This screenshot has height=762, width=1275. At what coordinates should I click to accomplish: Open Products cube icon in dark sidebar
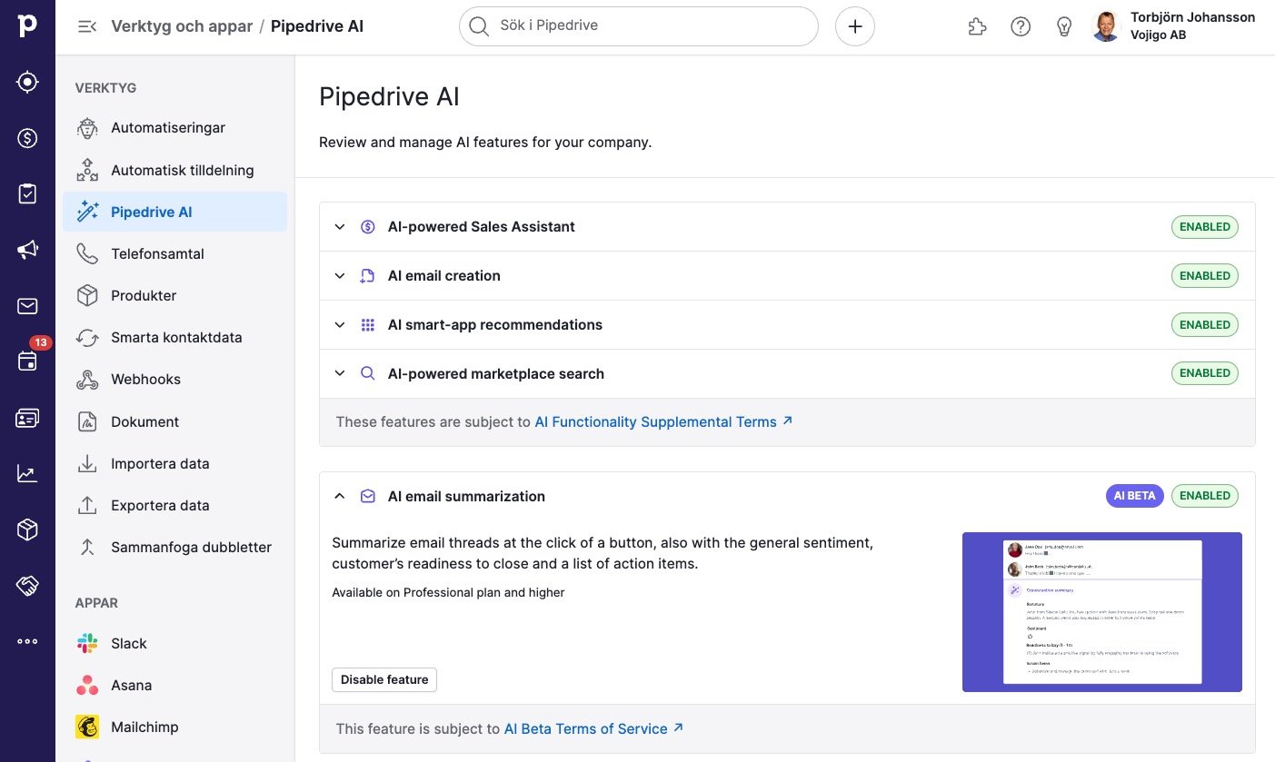point(27,529)
